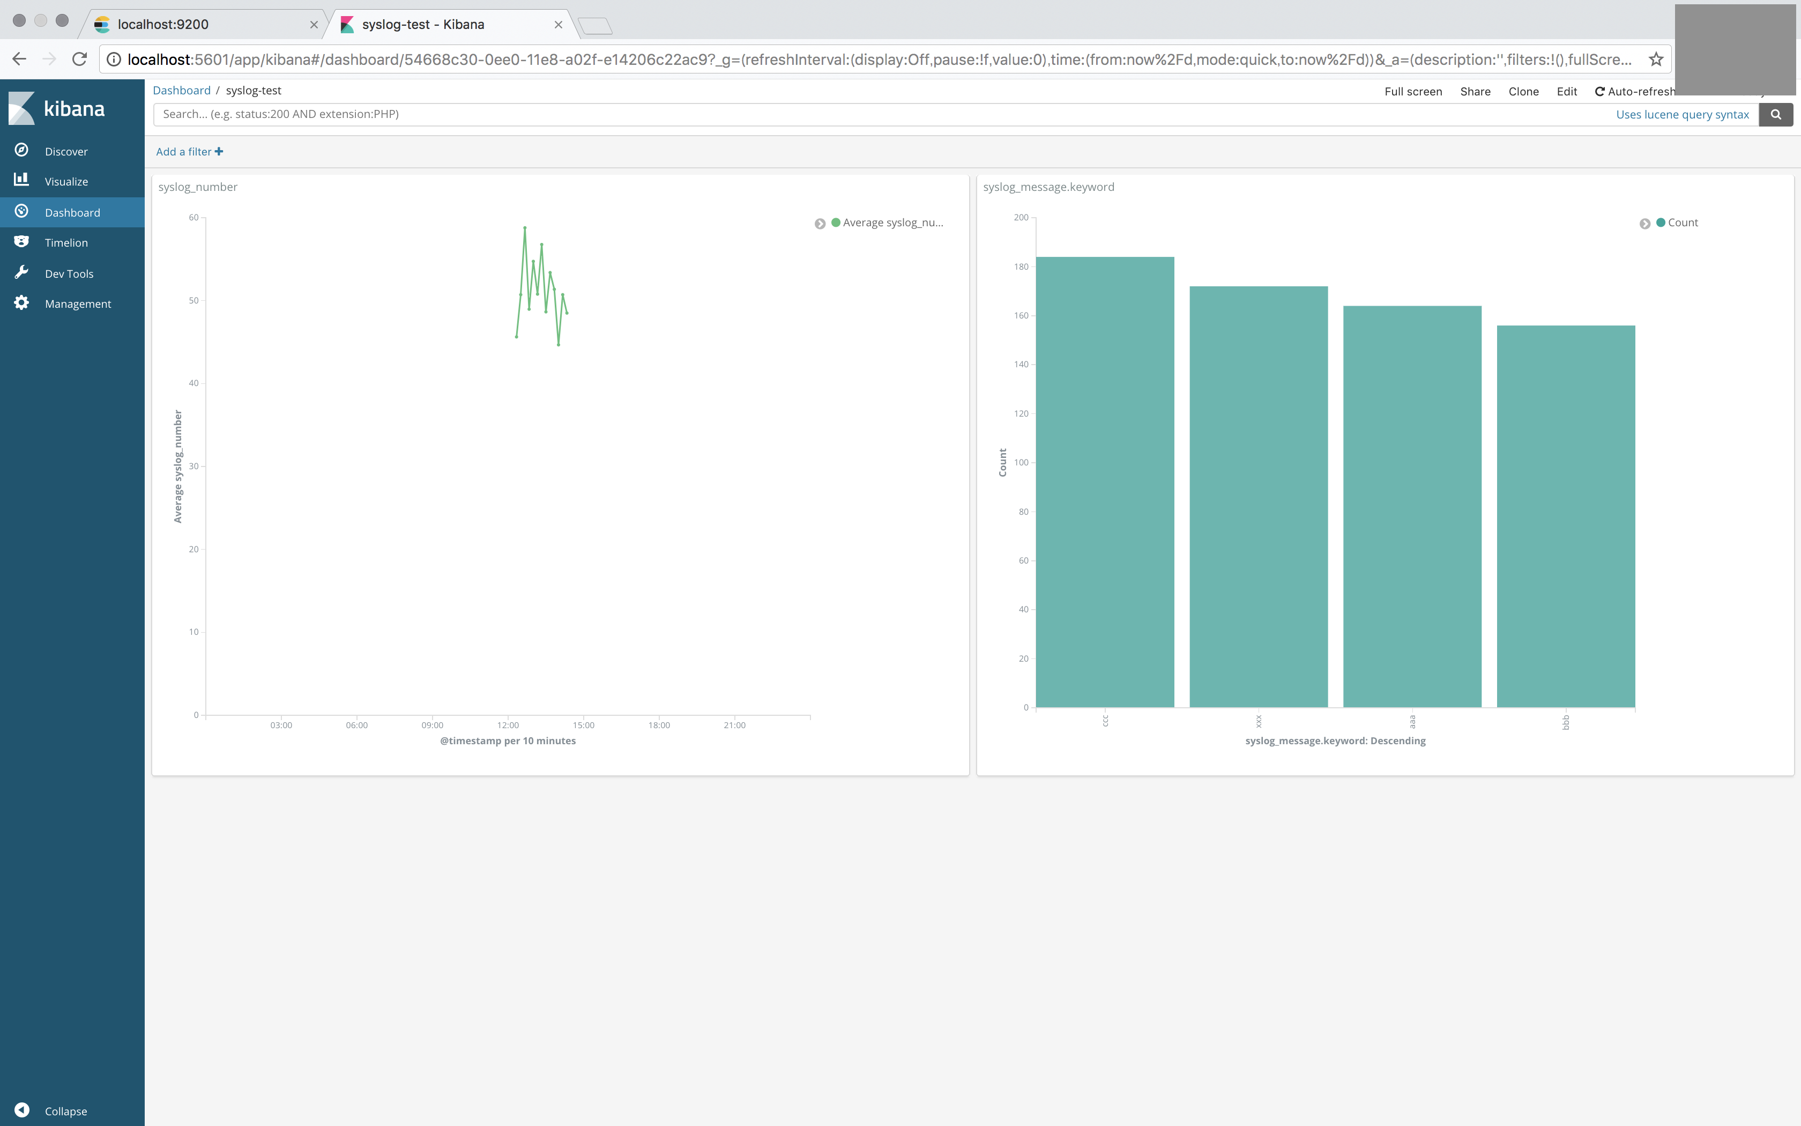Open Management via the gear icon
Image resolution: width=1801 pixels, height=1126 pixels.
point(21,303)
